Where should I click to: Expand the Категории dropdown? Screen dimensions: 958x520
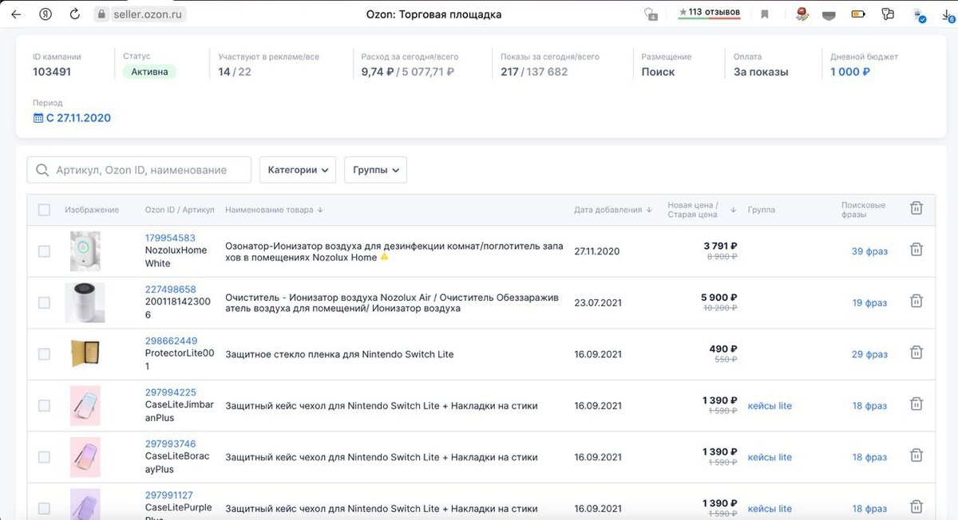pos(298,170)
